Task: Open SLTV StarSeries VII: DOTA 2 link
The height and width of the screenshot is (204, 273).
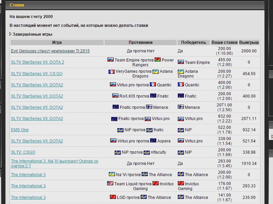Action: 38,62
